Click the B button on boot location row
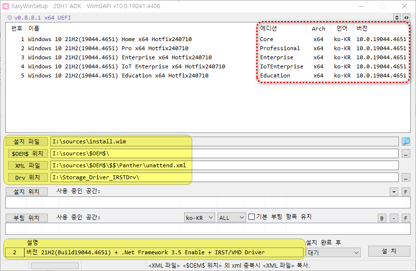The image size is (416, 271). click(x=382, y=218)
